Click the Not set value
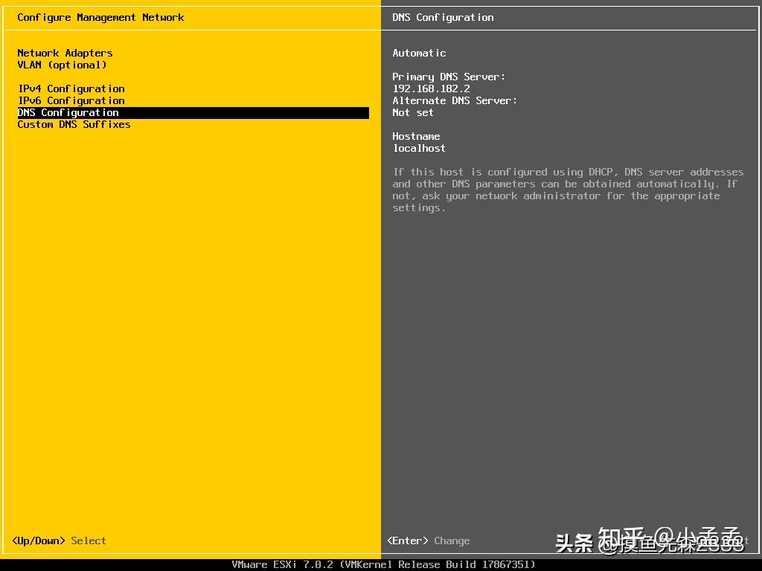 (x=412, y=113)
